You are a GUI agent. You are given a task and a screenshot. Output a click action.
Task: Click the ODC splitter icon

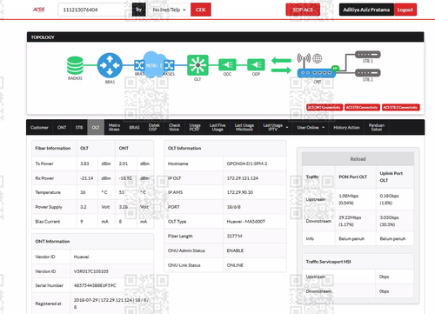coord(227,64)
